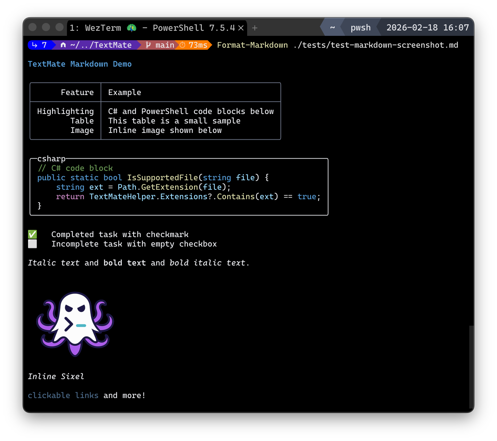Click the pwsh shell indicator segment
The width and height of the screenshot is (497, 441).
point(360,28)
